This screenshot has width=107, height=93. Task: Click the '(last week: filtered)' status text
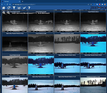[22, 13]
